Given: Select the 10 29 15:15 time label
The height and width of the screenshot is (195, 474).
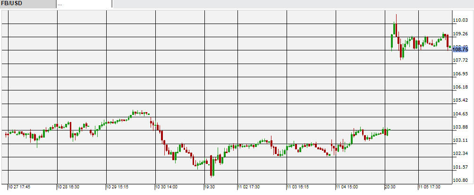Looking at the screenshot, I should pos(118,187).
